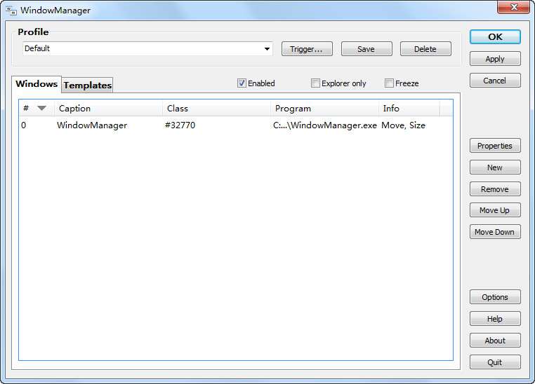Cancel the dialog
Viewport: 535px width, 384px height.
point(495,81)
